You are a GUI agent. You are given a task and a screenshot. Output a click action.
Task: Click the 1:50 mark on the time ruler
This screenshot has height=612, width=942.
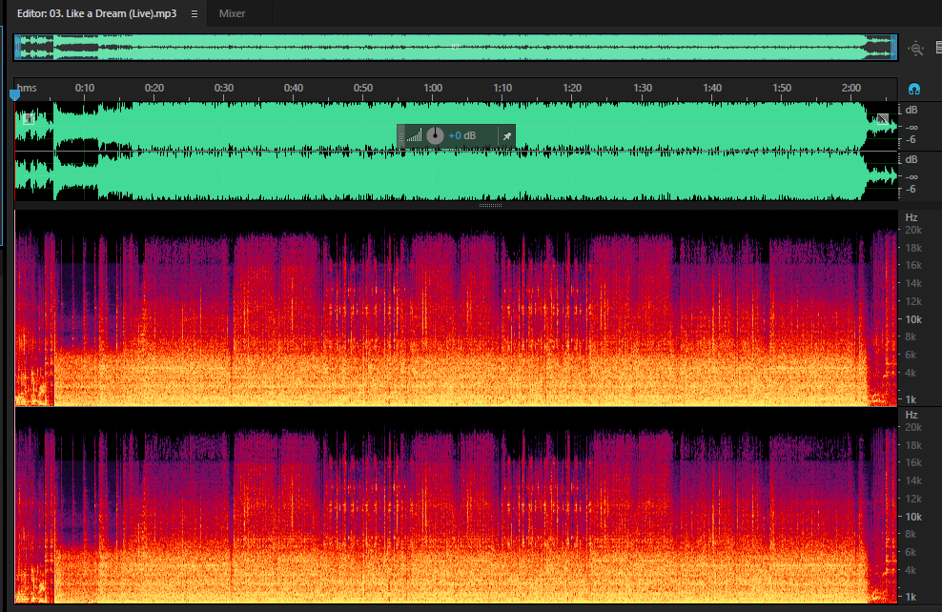[x=782, y=88]
